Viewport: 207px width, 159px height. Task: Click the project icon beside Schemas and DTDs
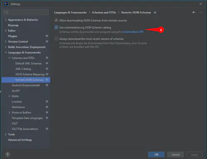click(47, 58)
